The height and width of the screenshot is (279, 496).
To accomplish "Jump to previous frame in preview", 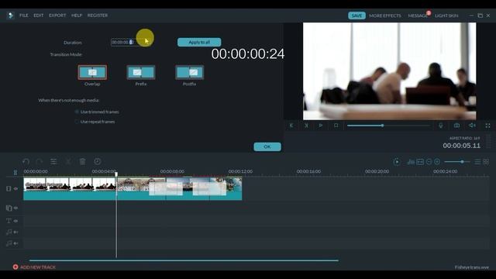I will click(291, 126).
